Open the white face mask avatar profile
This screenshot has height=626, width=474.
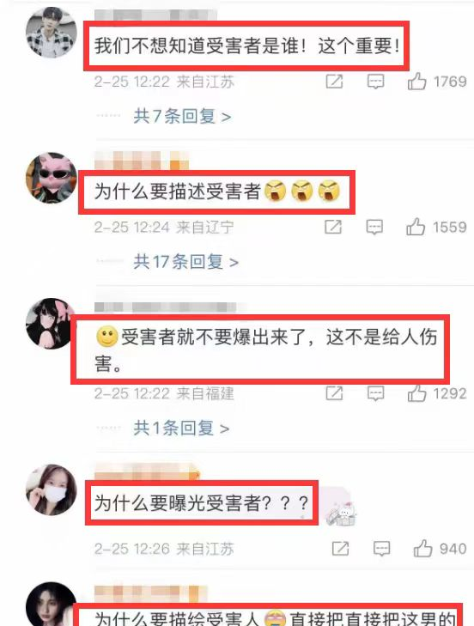point(52,489)
